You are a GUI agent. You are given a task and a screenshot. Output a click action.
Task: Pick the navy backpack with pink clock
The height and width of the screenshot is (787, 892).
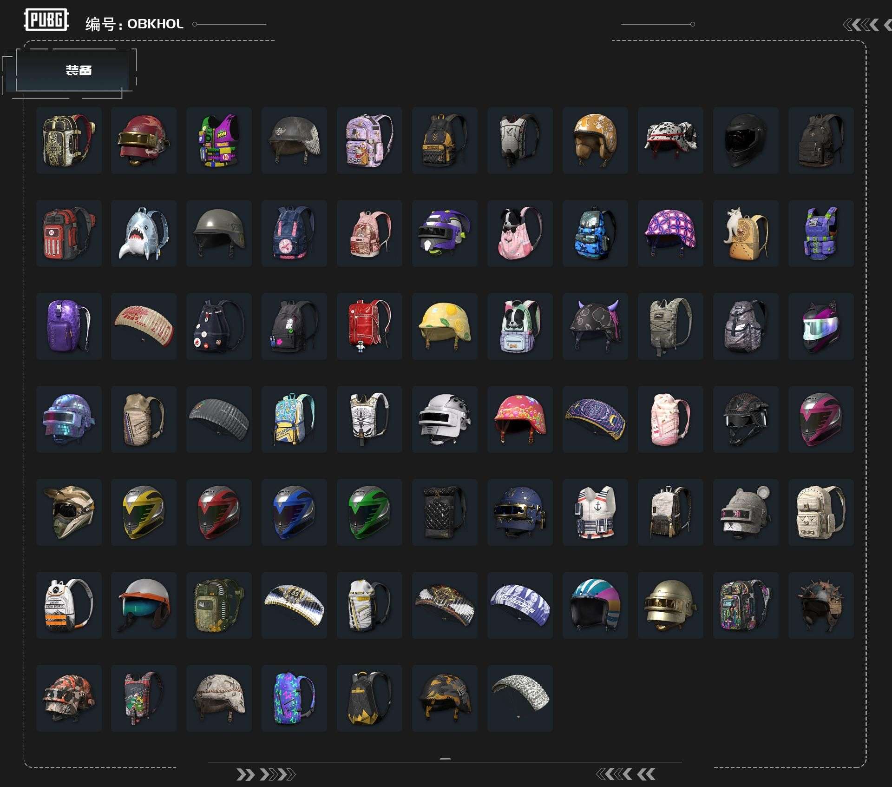click(x=295, y=233)
